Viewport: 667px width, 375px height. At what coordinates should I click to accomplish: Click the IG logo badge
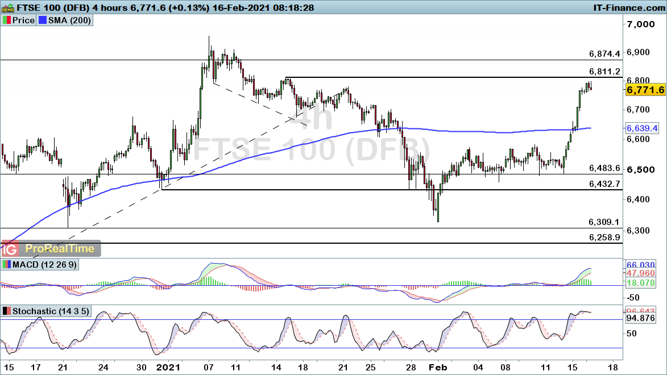coord(10,249)
